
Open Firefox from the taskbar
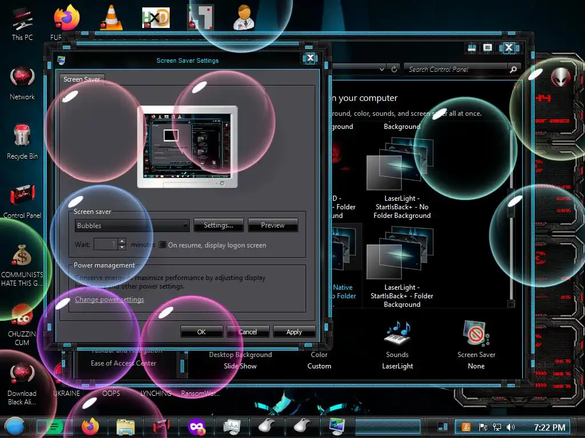(90, 427)
